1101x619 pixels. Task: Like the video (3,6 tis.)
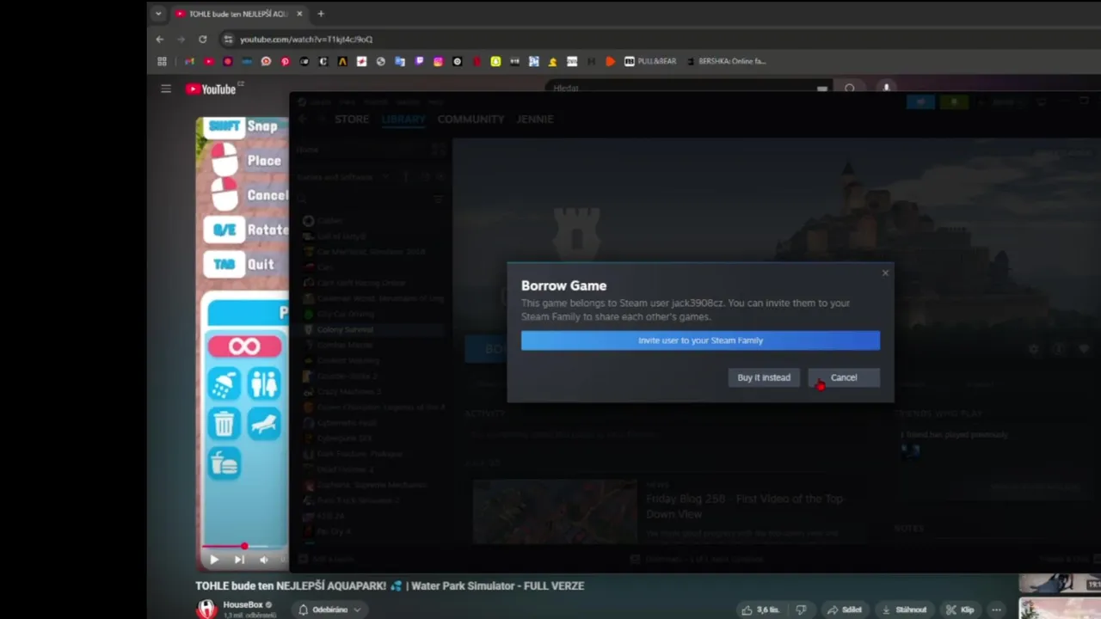coord(761,610)
